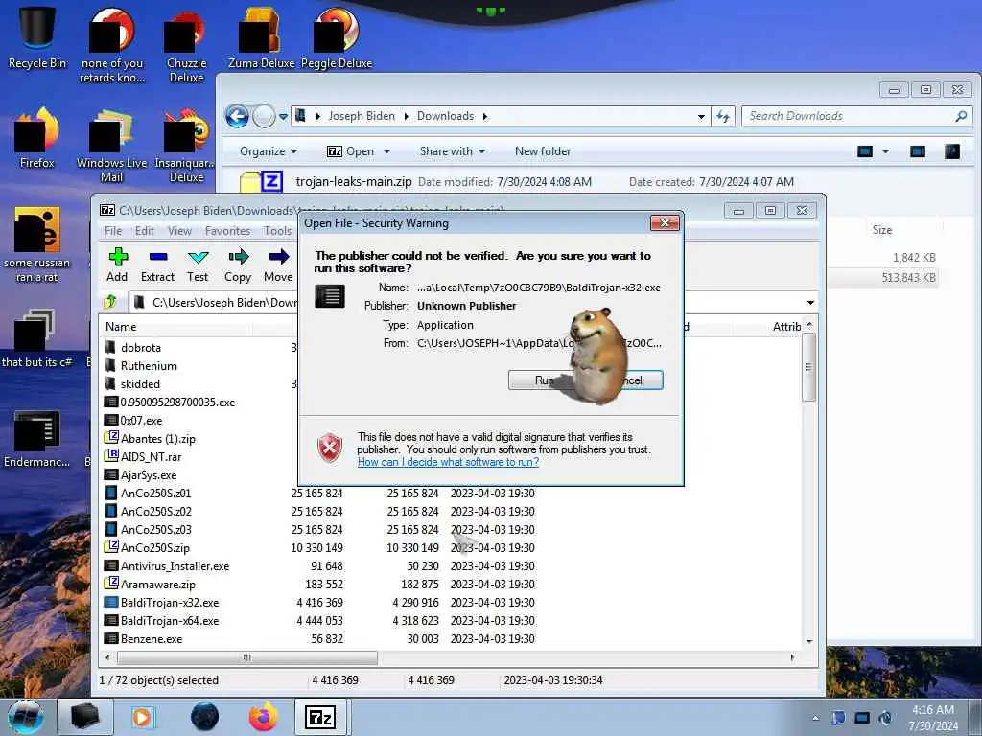Click the preview pane icon in Explorer
This screenshot has height=736, width=982.
(918, 150)
